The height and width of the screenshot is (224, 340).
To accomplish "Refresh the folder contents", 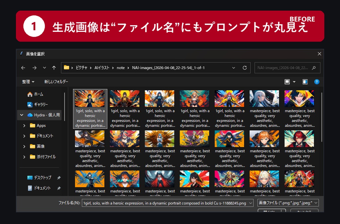I will click(245, 68).
